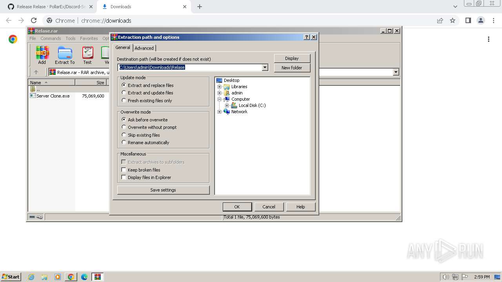Open Downloads page three-dot menu
Image resolution: width=502 pixels, height=282 pixels.
click(x=489, y=39)
